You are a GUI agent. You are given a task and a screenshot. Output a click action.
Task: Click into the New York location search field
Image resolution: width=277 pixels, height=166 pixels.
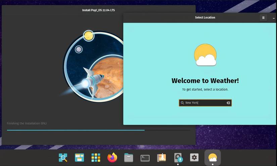pos(205,103)
